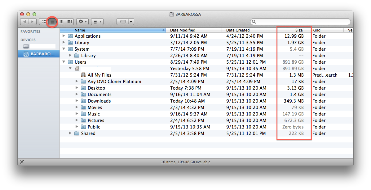
Task: Navigate back with the left arrow button
Action: point(24,22)
